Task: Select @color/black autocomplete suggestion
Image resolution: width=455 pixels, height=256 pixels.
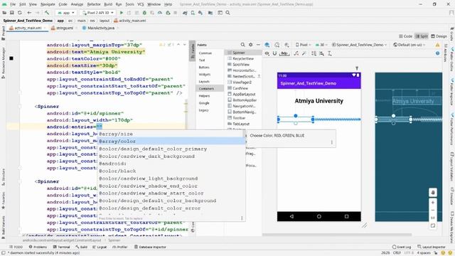Action: pyautogui.click(x=171, y=171)
